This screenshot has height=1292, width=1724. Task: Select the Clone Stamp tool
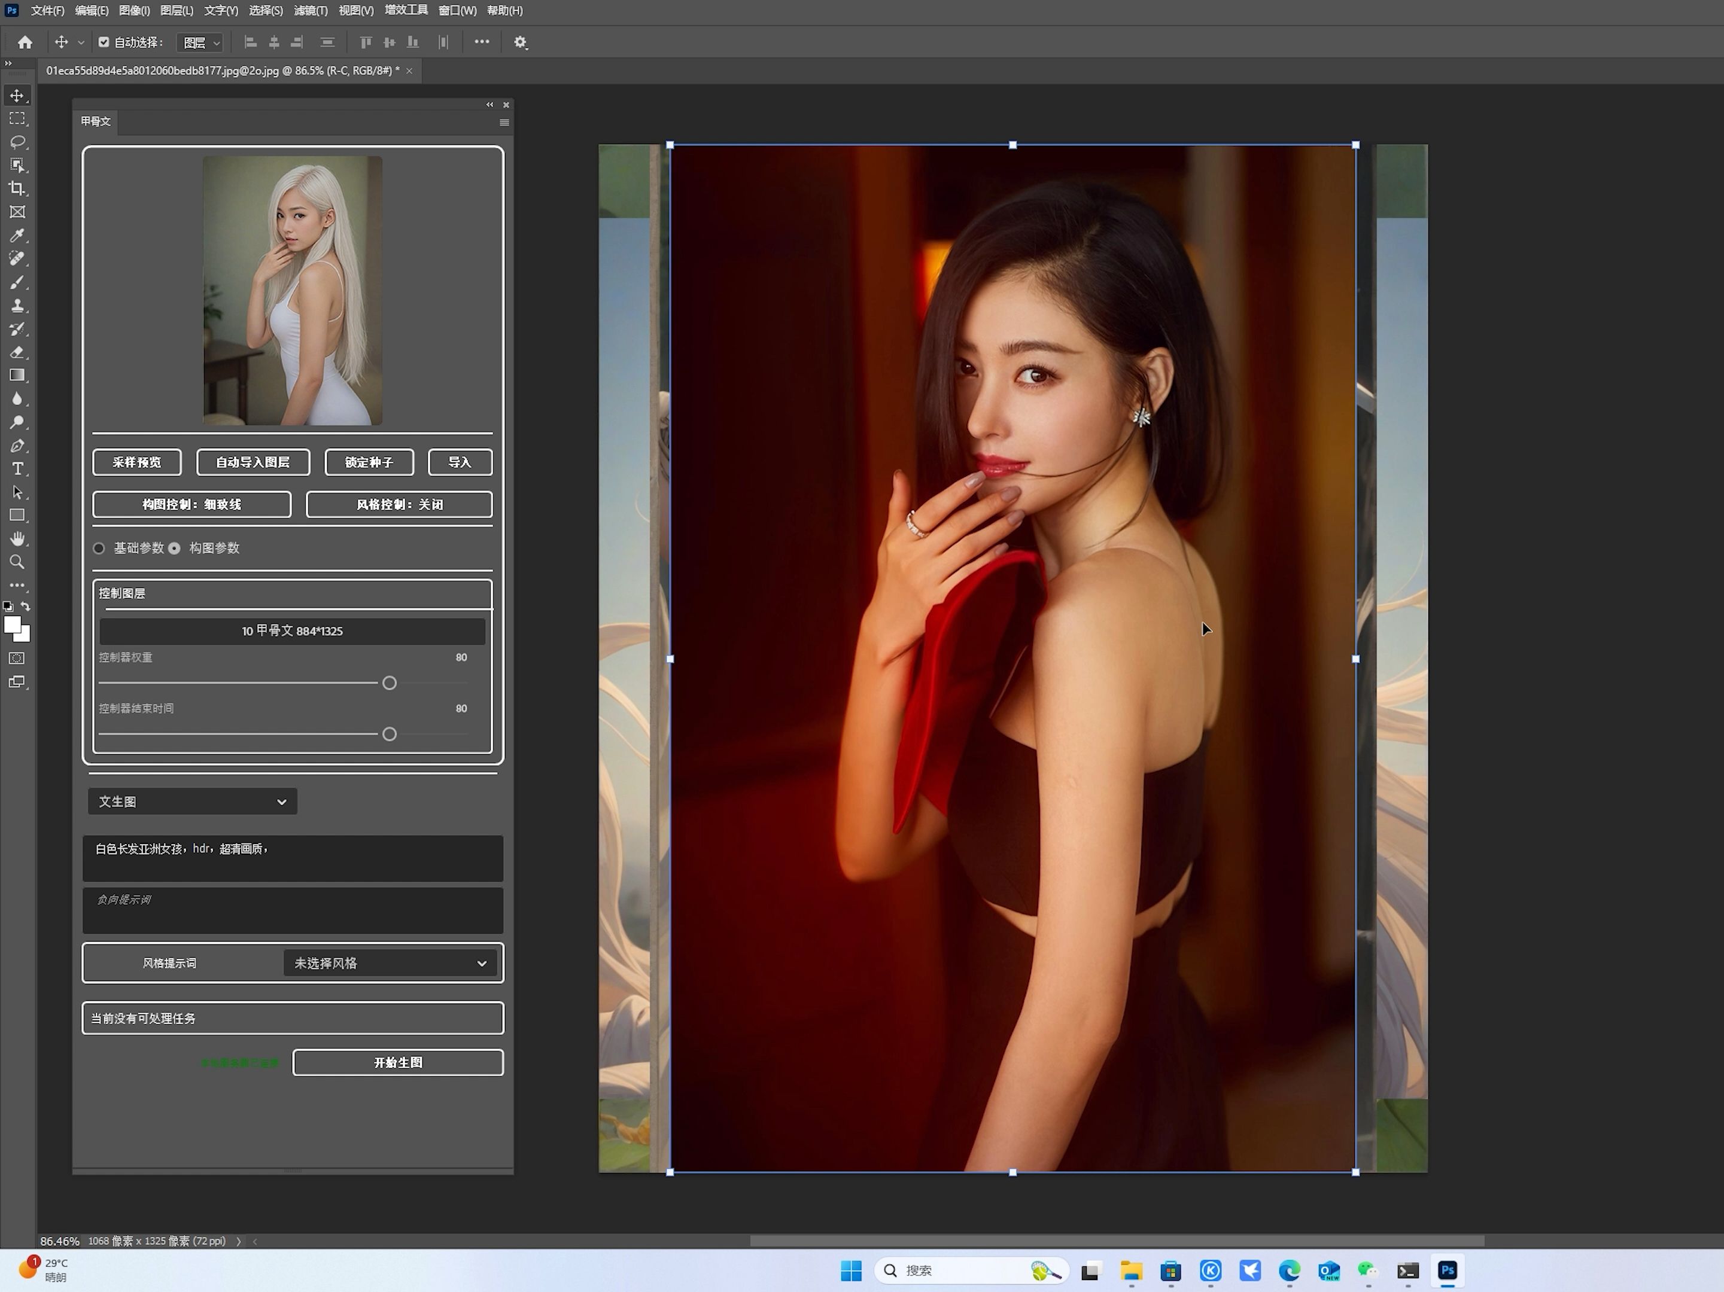pos(17,306)
